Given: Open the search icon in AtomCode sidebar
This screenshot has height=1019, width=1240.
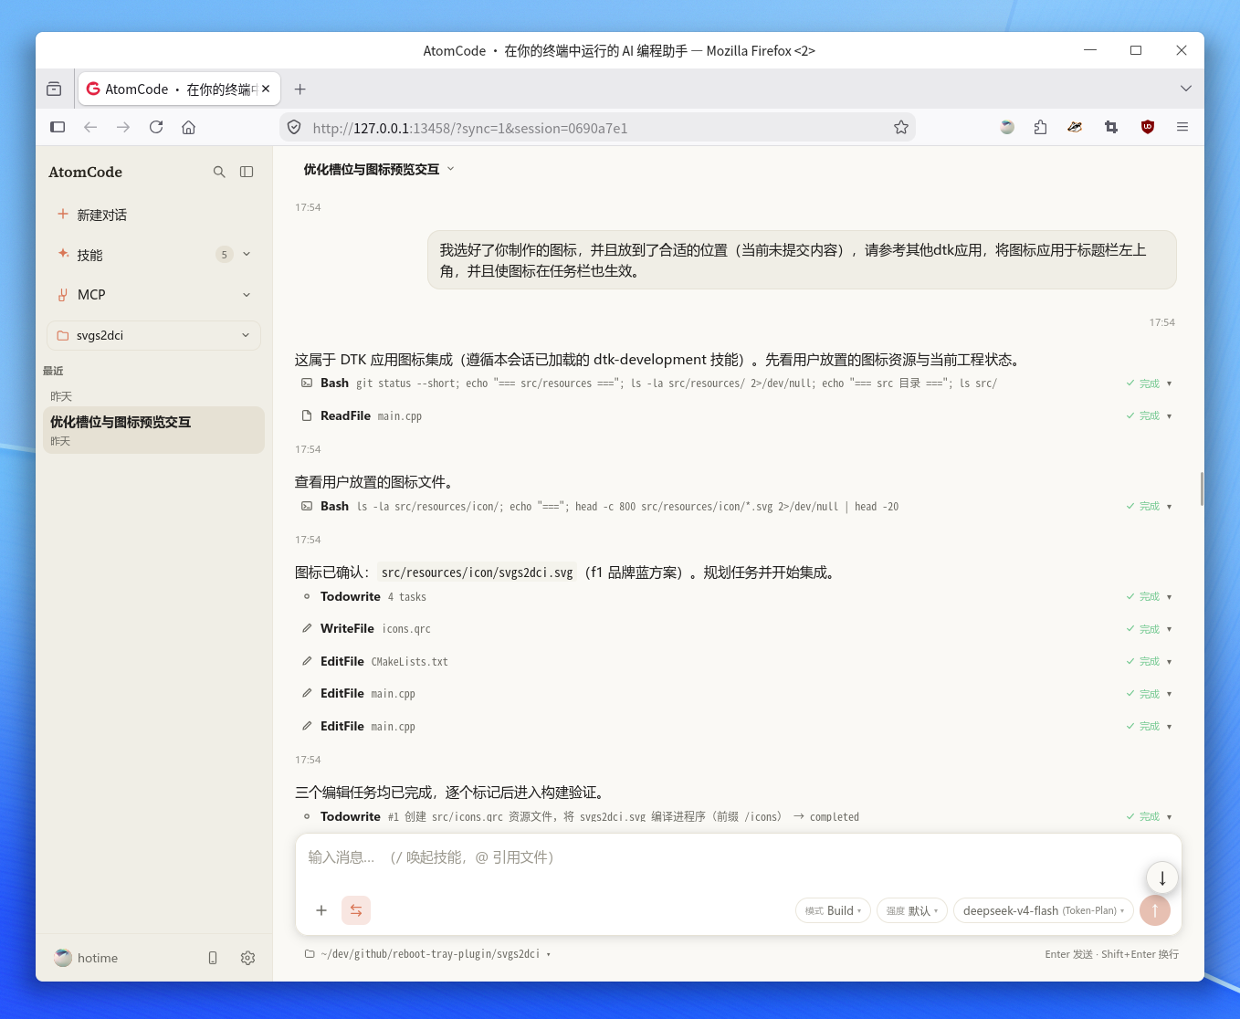Looking at the screenshot, I should pyautogui.click(x=219, y=172).
